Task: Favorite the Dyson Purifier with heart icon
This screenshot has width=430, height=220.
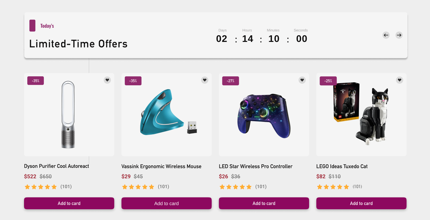Action: click(x=107, y=80)
